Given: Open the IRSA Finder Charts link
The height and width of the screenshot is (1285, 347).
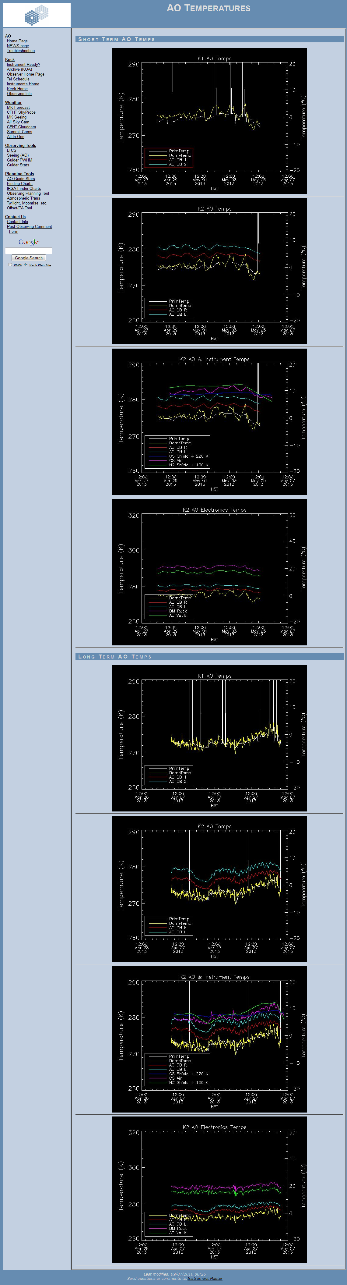Looking at the screenshot, I should [24, 189].
